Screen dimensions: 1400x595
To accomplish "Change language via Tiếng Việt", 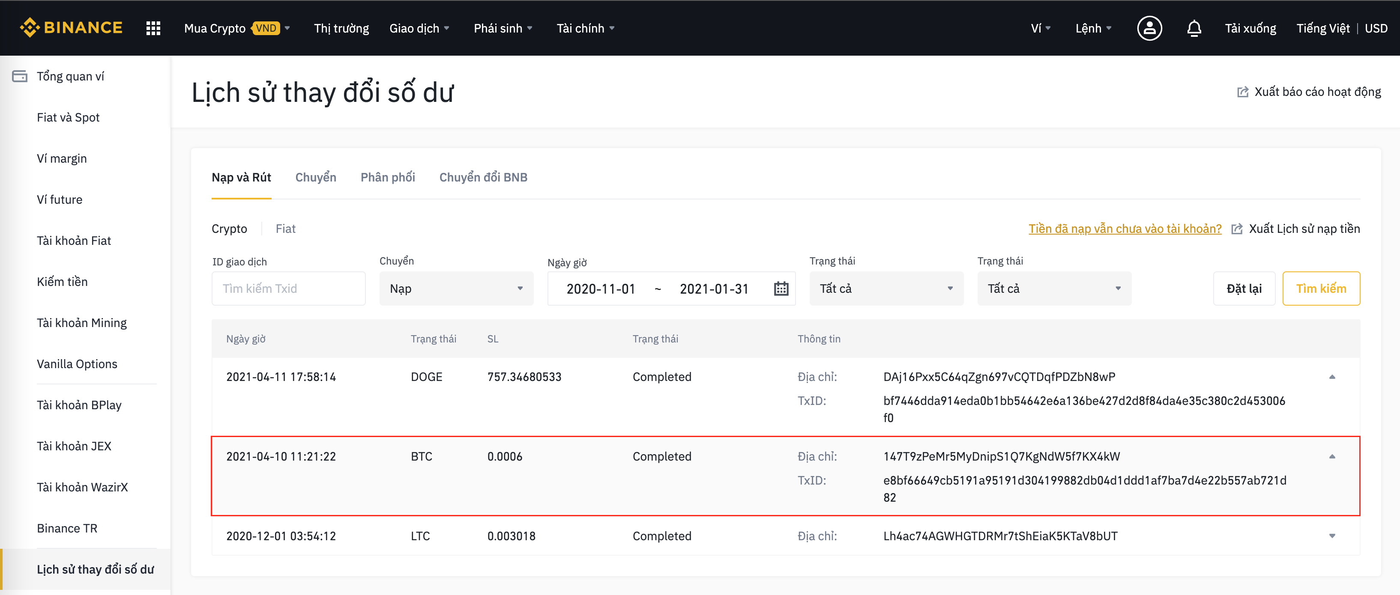I will (1323, 28).
